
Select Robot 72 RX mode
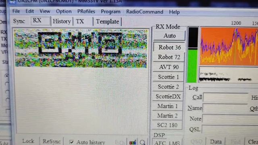pos(169,57)
